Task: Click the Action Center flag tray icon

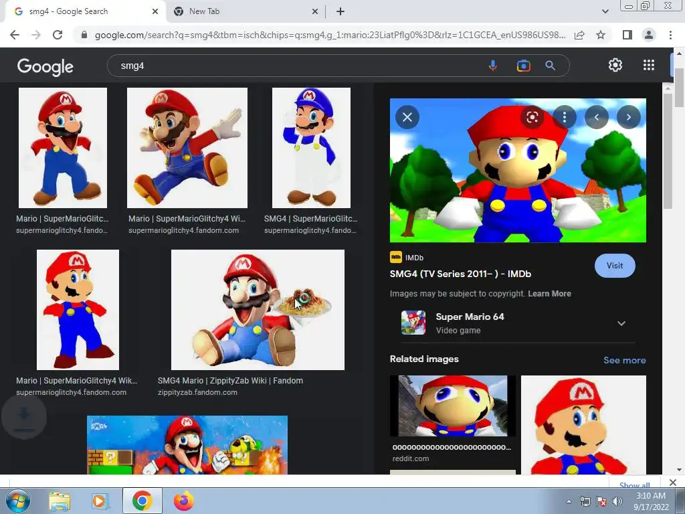Action: 601,501
